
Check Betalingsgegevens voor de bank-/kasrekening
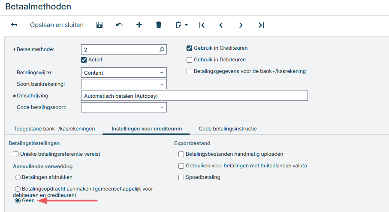point(189,72)
